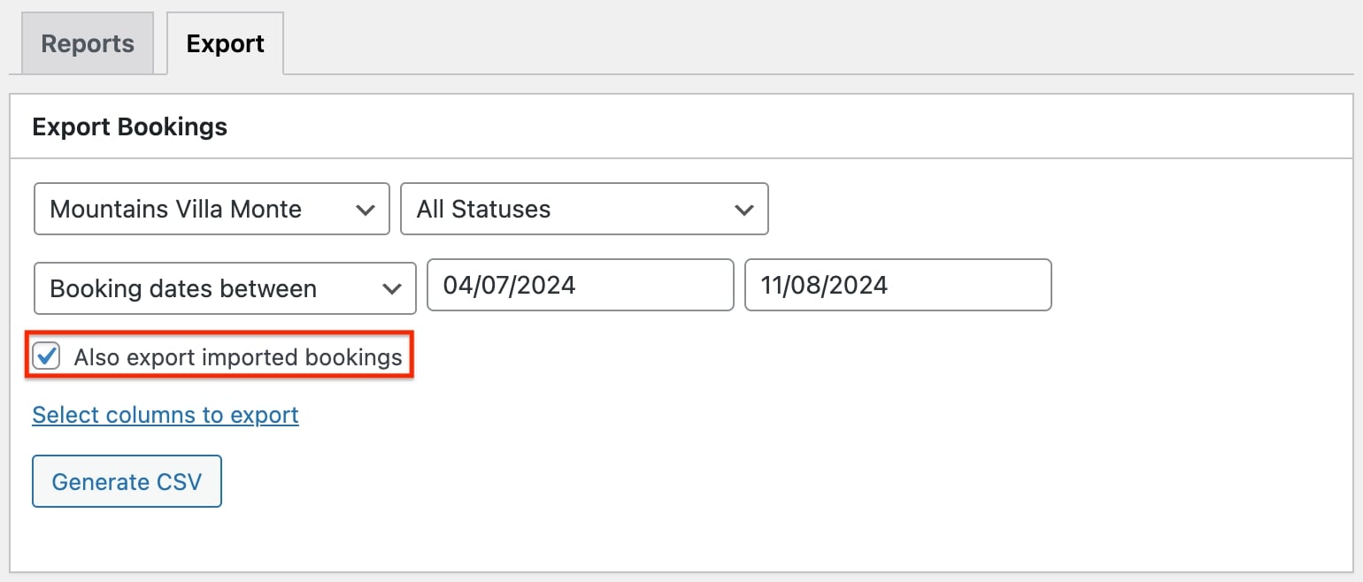Image resolution: width=1363 pixels, height=582 pixels.
Task: Toggle inclusion of imported bookings in export
Action: pyautogui.click(x=46, y=356)
